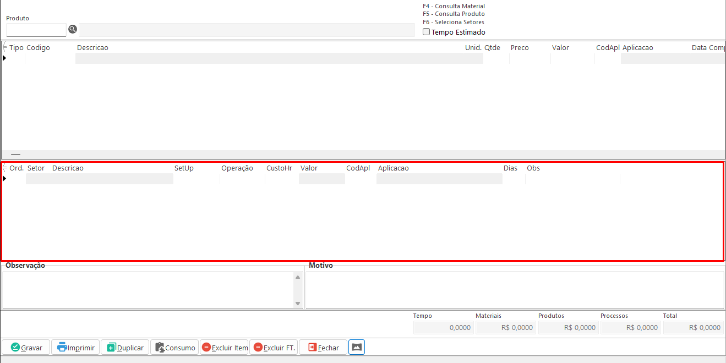Enable the Tempo Estimado checkbox
Screen dimensions: 726x363
point(426,32)
